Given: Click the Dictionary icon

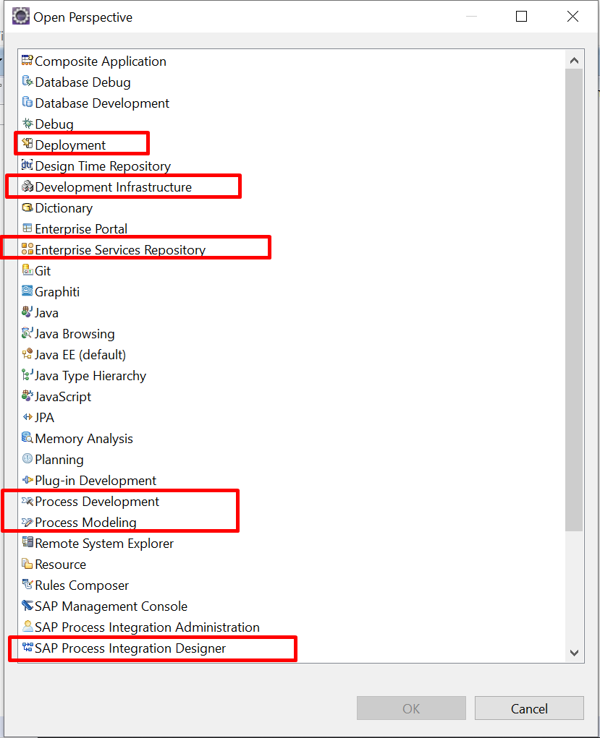Looking at the screenshot, I should pos(28,207).
